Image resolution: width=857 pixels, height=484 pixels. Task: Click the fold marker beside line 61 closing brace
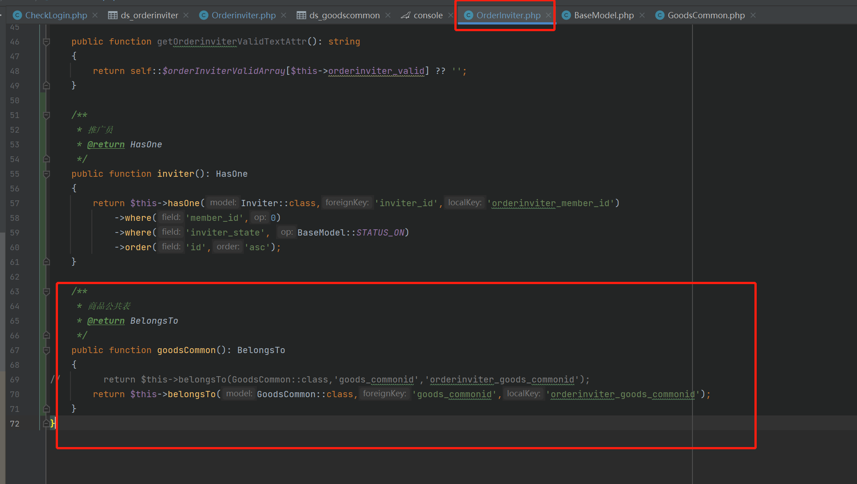46,262
